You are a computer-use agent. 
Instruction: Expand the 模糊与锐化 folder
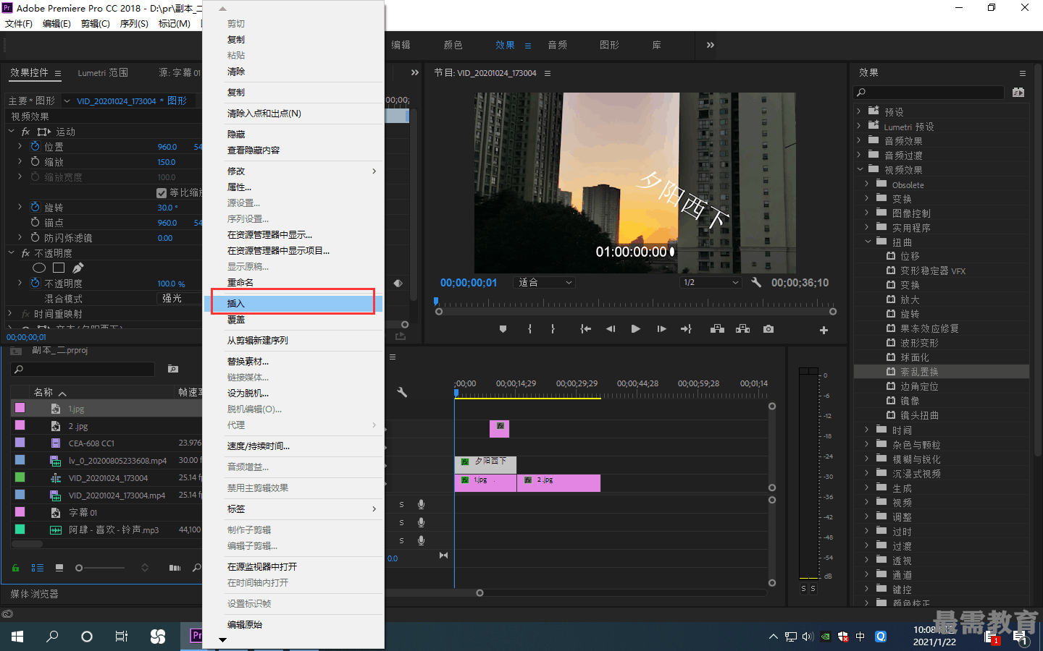[867, 459]
